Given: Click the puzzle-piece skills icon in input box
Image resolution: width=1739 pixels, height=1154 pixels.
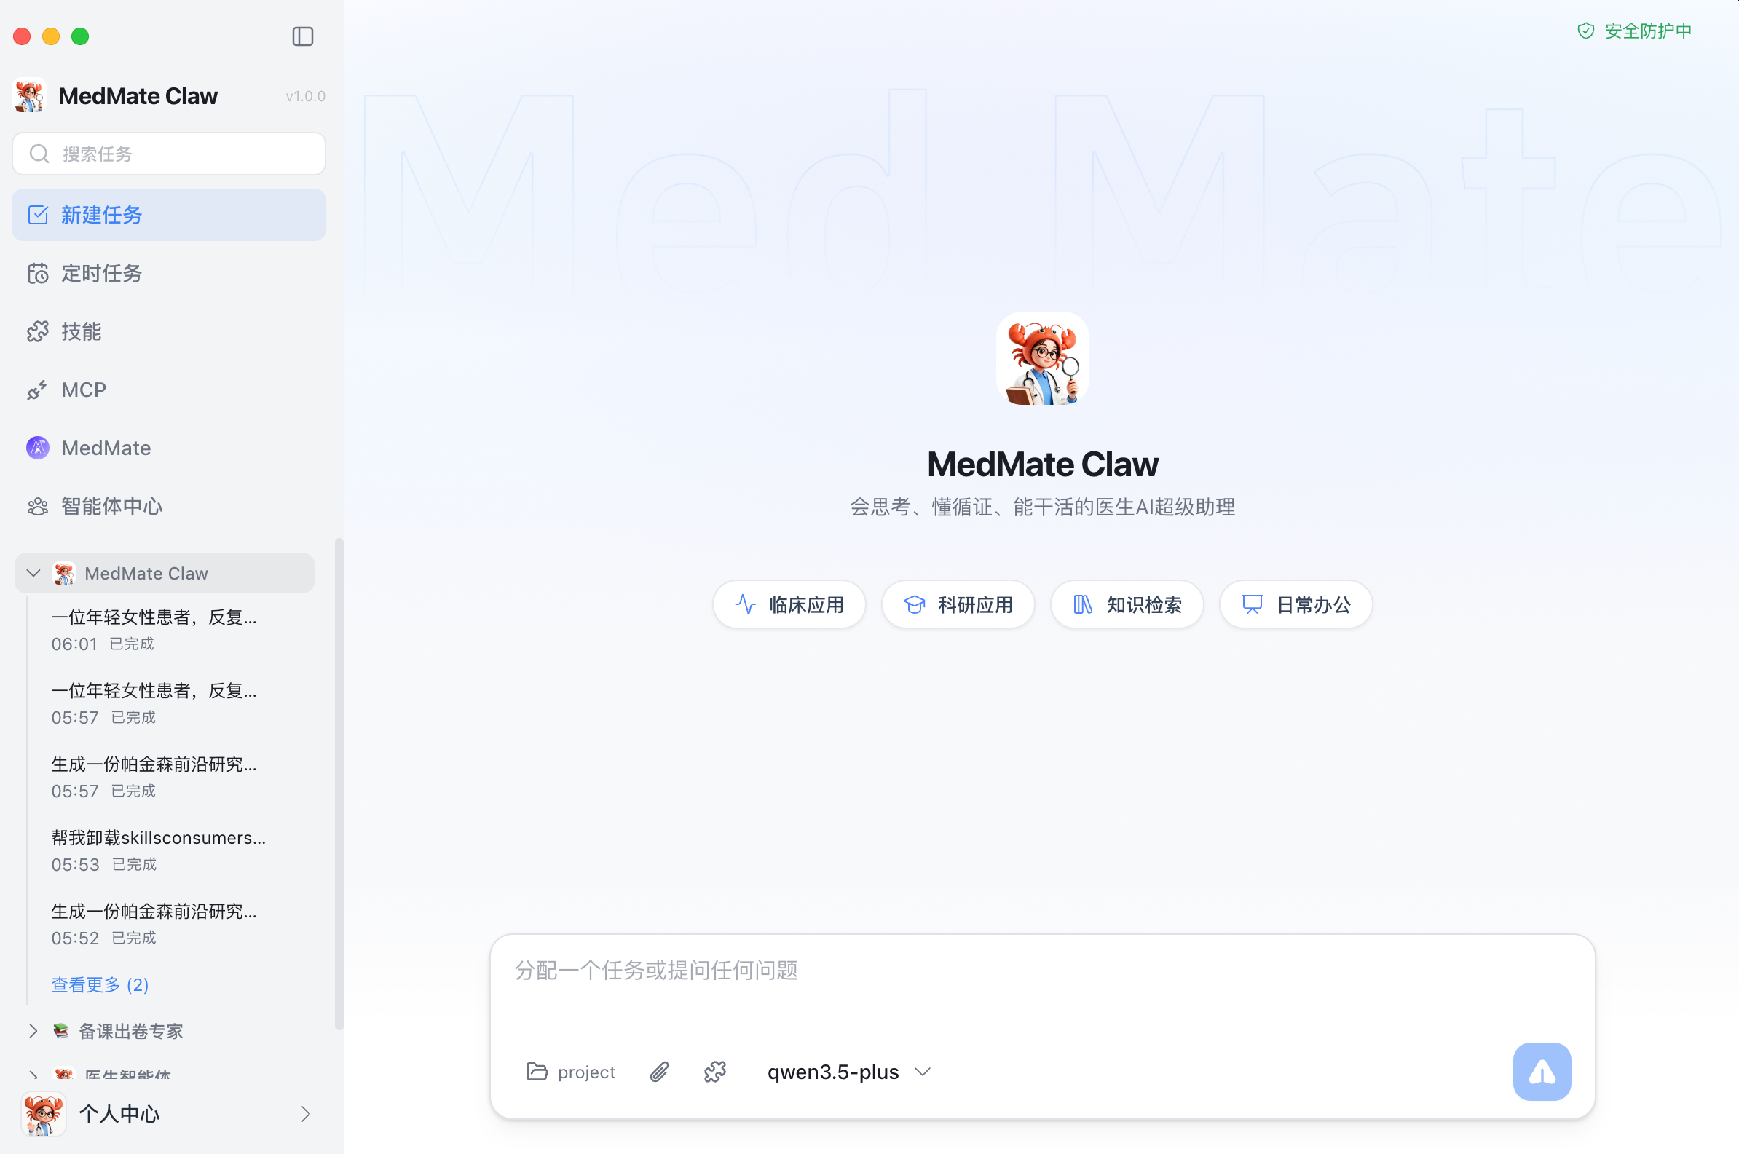Looking at the screenshot, I should click(x=714, y=1072).
